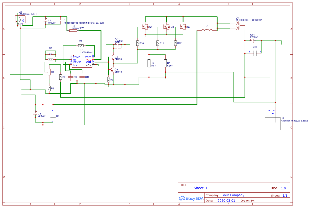Select the LM7812 regulator U2 symbol
The height and width of the screenshot is (208, 310).
click(20, 20)
